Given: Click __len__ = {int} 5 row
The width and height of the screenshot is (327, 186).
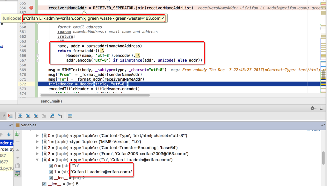Looking at the screenshot, I should [61, 184].
